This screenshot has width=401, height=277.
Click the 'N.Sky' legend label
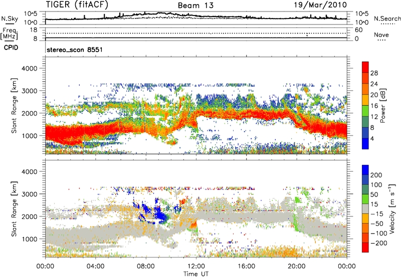pyautogui.click(x=10, y=18)
